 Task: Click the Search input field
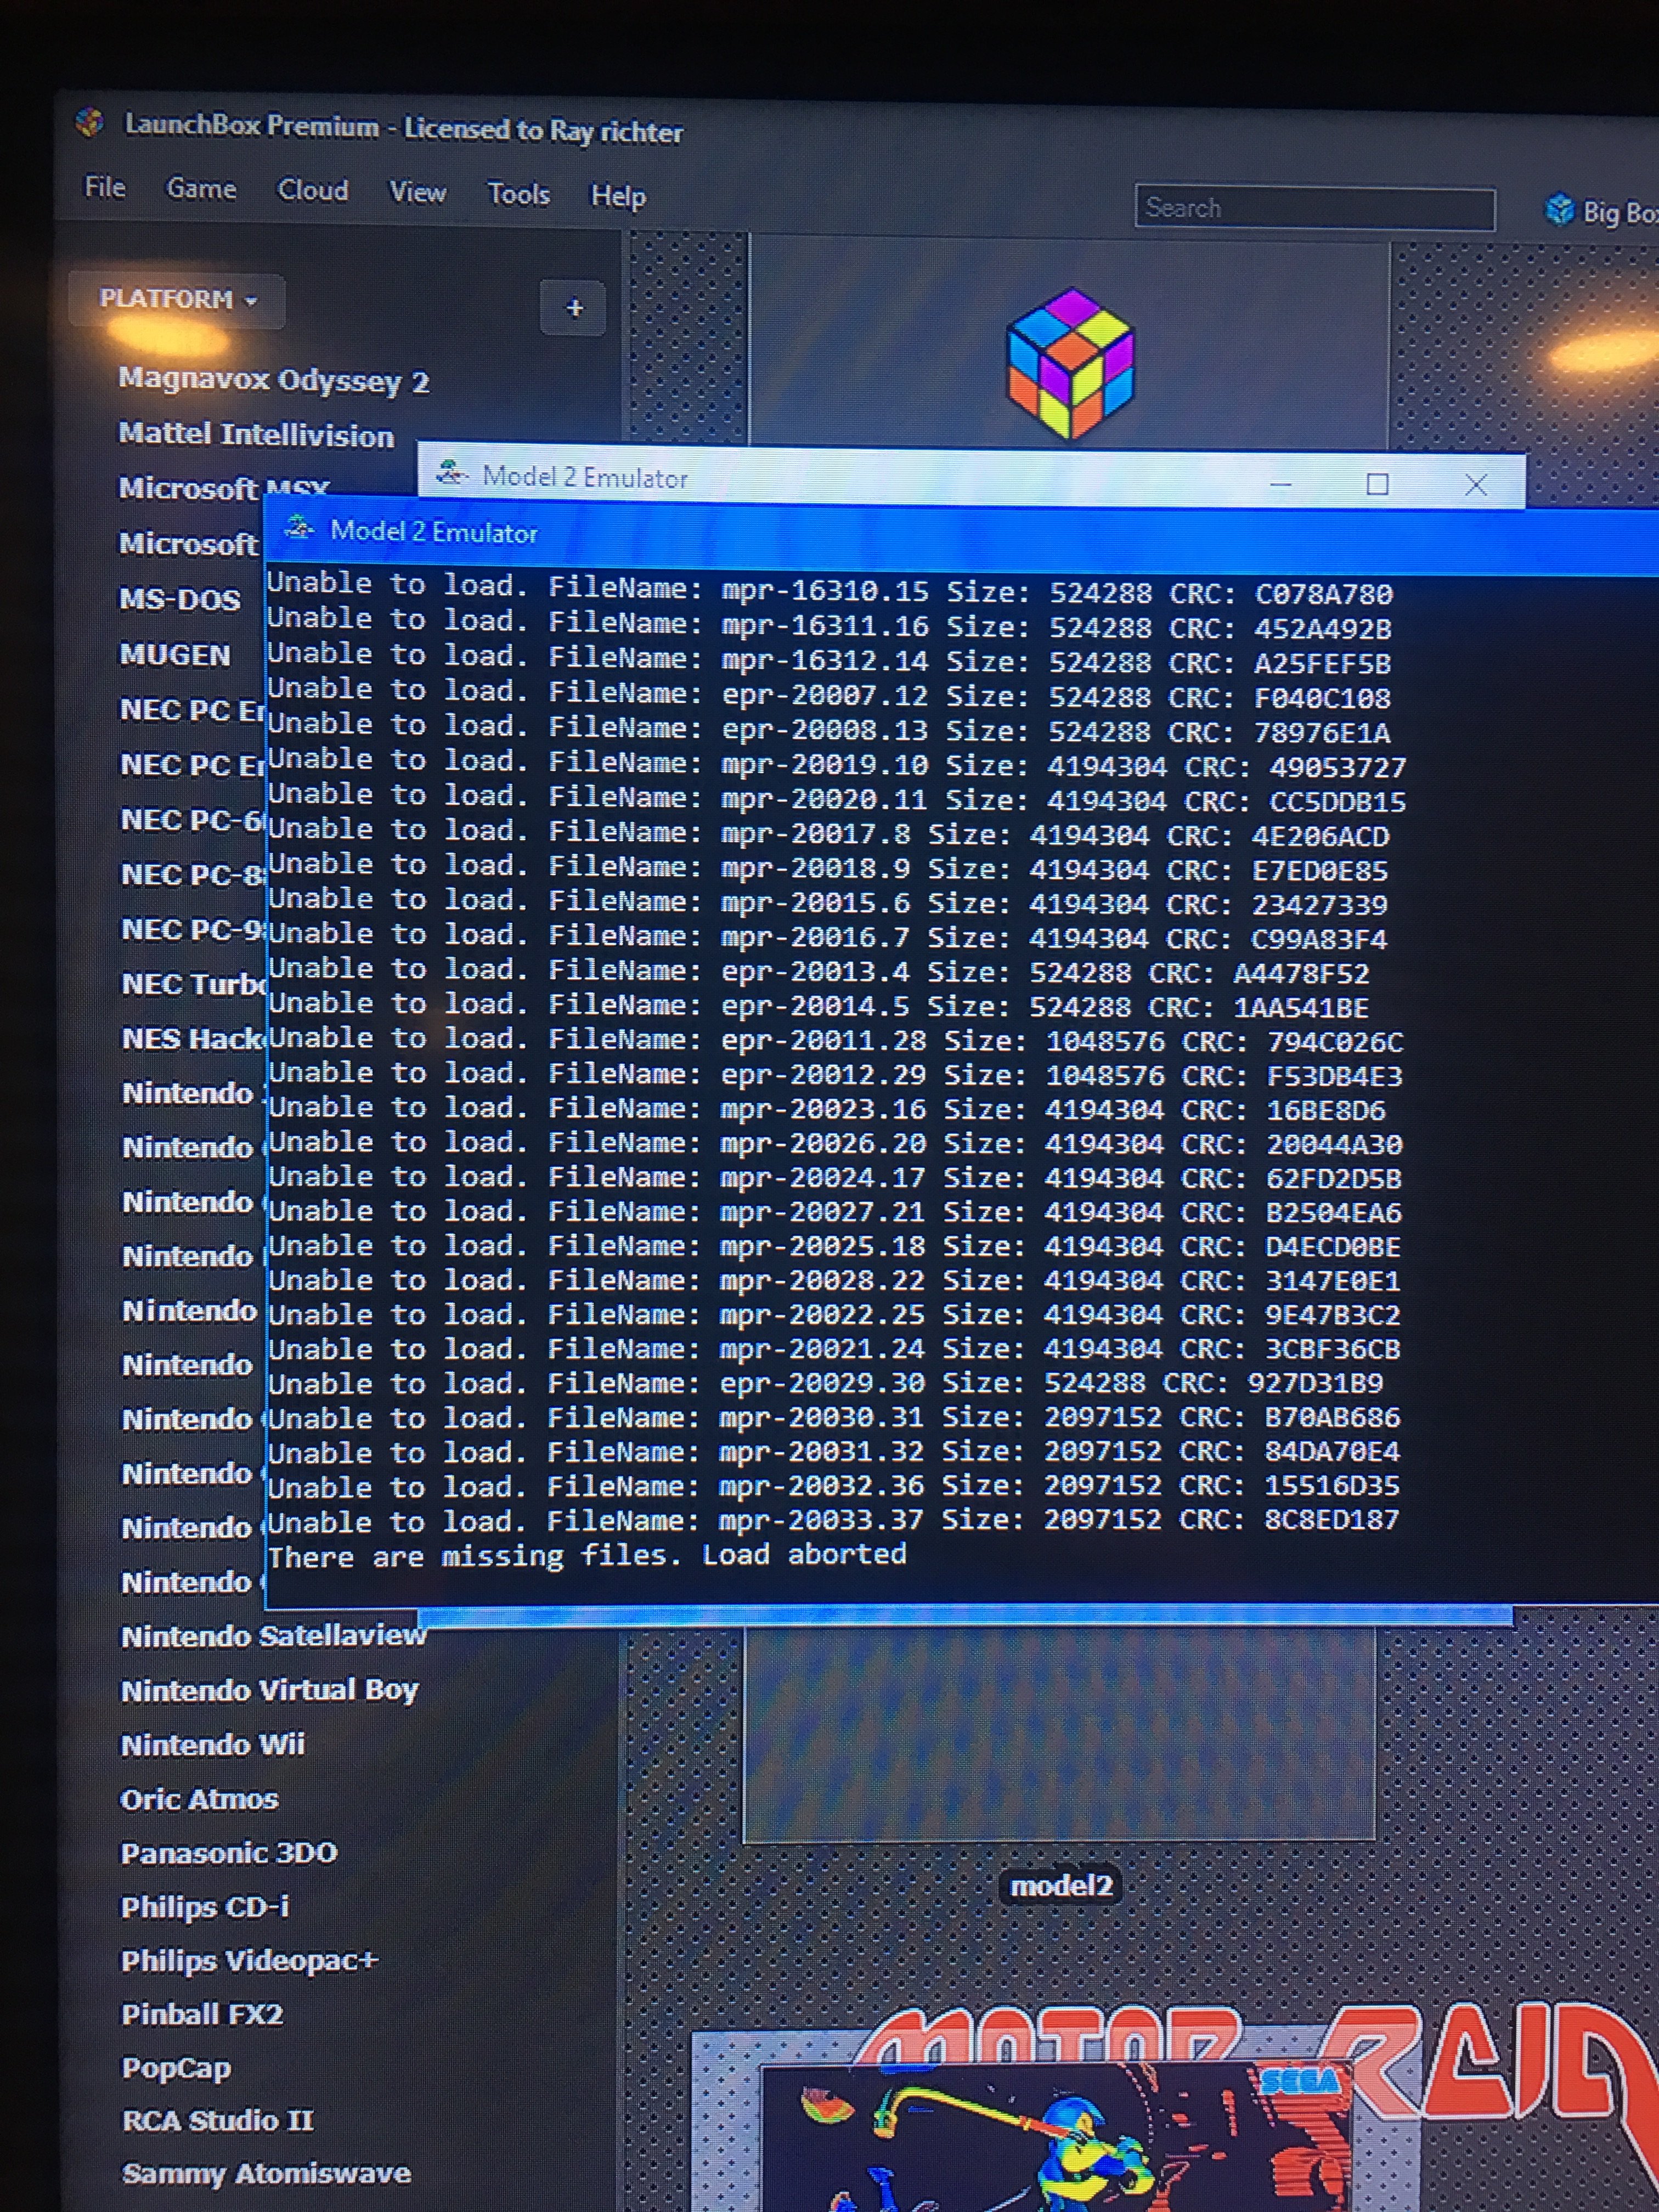tap(1314, 208)
